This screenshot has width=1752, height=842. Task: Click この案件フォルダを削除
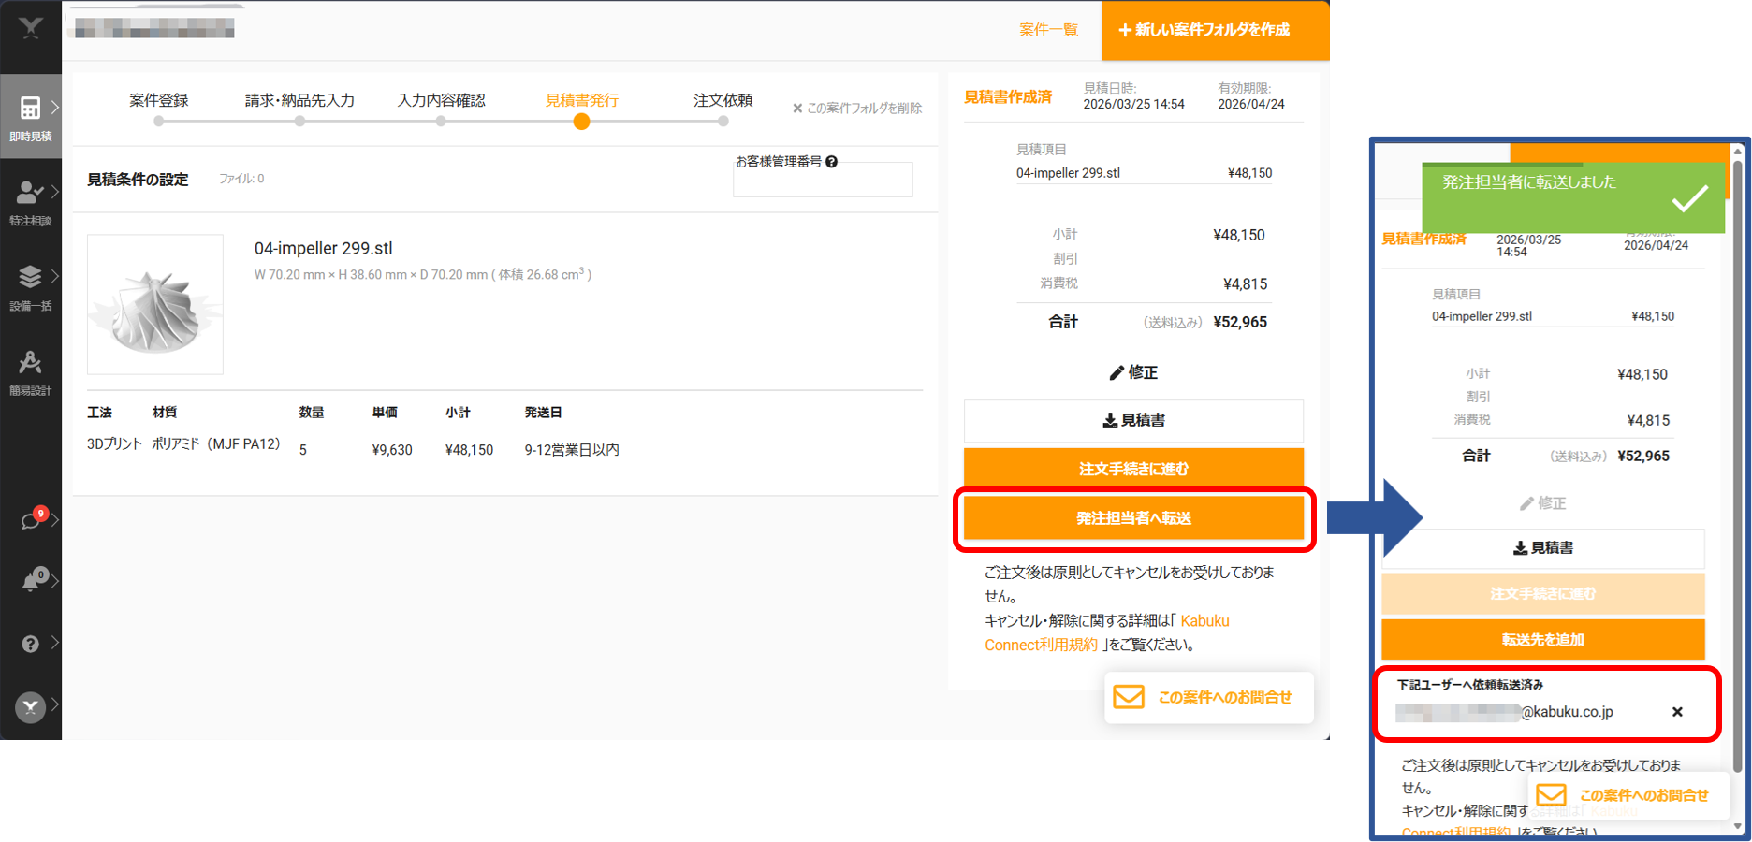857,109
